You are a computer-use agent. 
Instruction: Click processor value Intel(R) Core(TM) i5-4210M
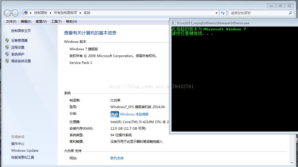click(x=140, y=122)
